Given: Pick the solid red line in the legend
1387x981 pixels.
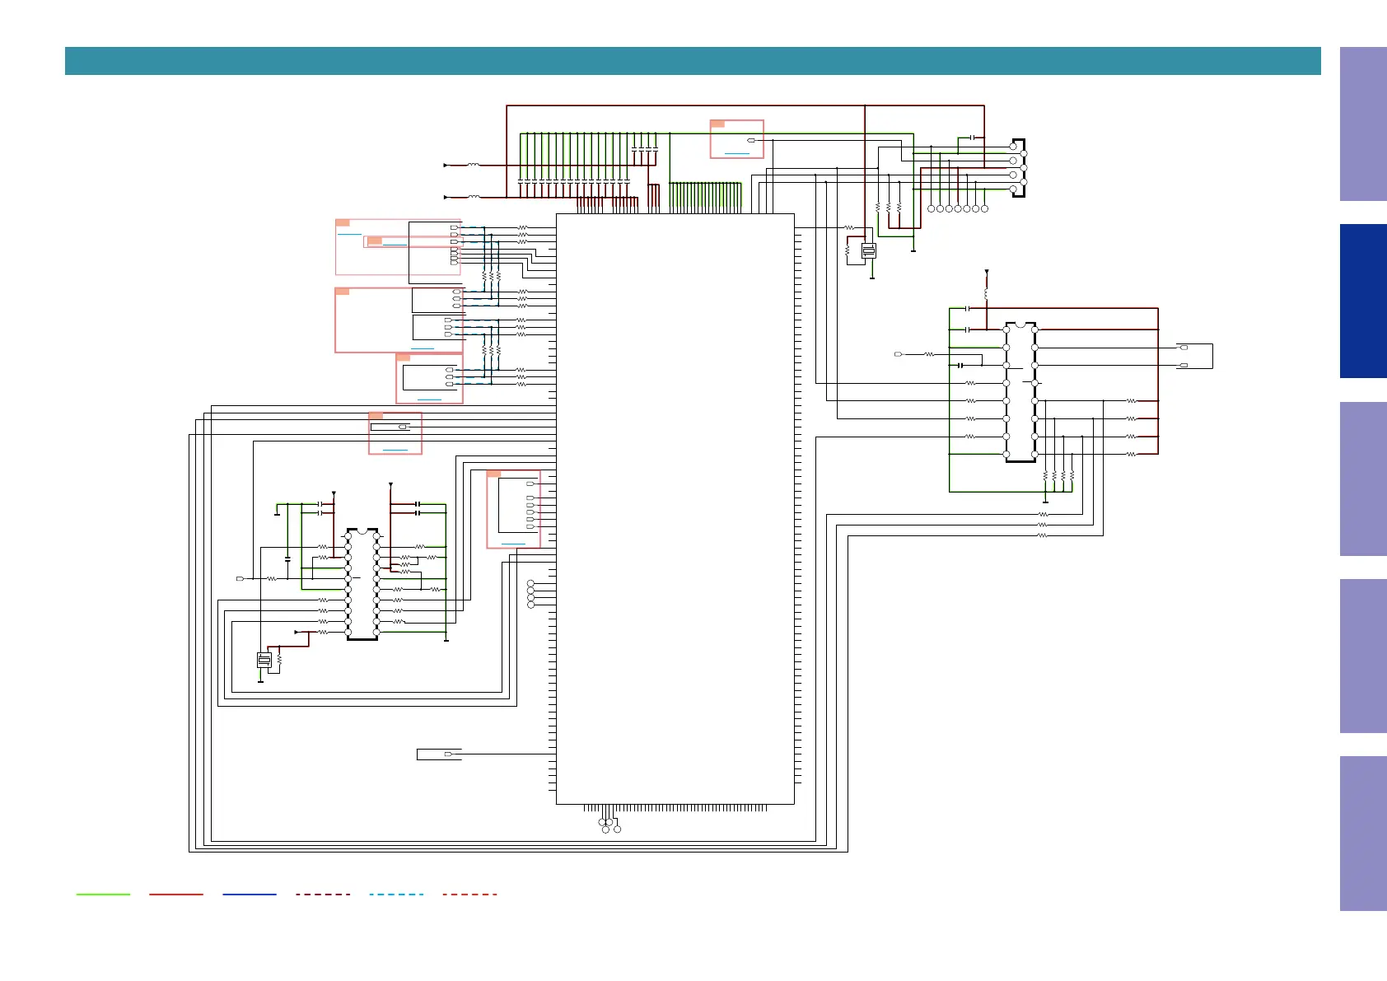Looking at the screenshot, I should tap(176, 894).
